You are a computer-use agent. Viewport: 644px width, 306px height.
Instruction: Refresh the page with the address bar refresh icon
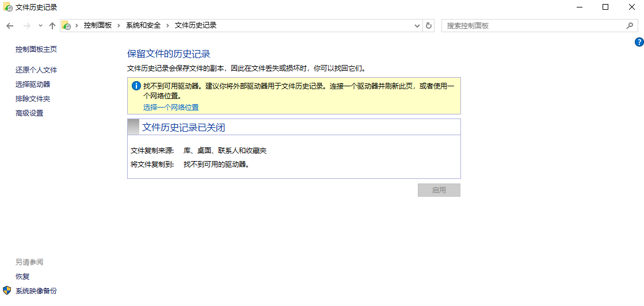click(x=428, y=26)
